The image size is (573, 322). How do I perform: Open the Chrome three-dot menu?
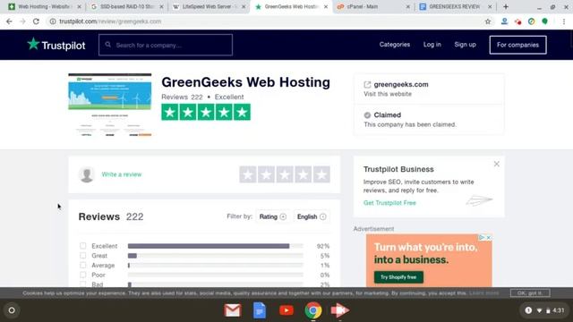[x=564, y=21]
